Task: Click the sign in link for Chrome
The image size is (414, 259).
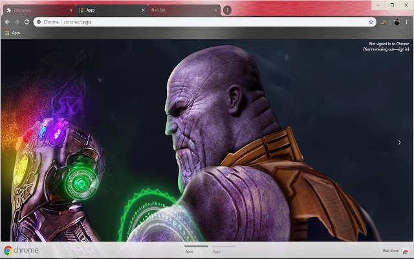Action: point(403,49)
